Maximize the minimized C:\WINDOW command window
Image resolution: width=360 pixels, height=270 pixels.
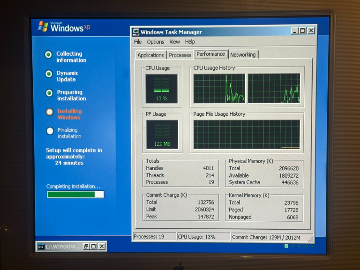(x=94, y=247)
